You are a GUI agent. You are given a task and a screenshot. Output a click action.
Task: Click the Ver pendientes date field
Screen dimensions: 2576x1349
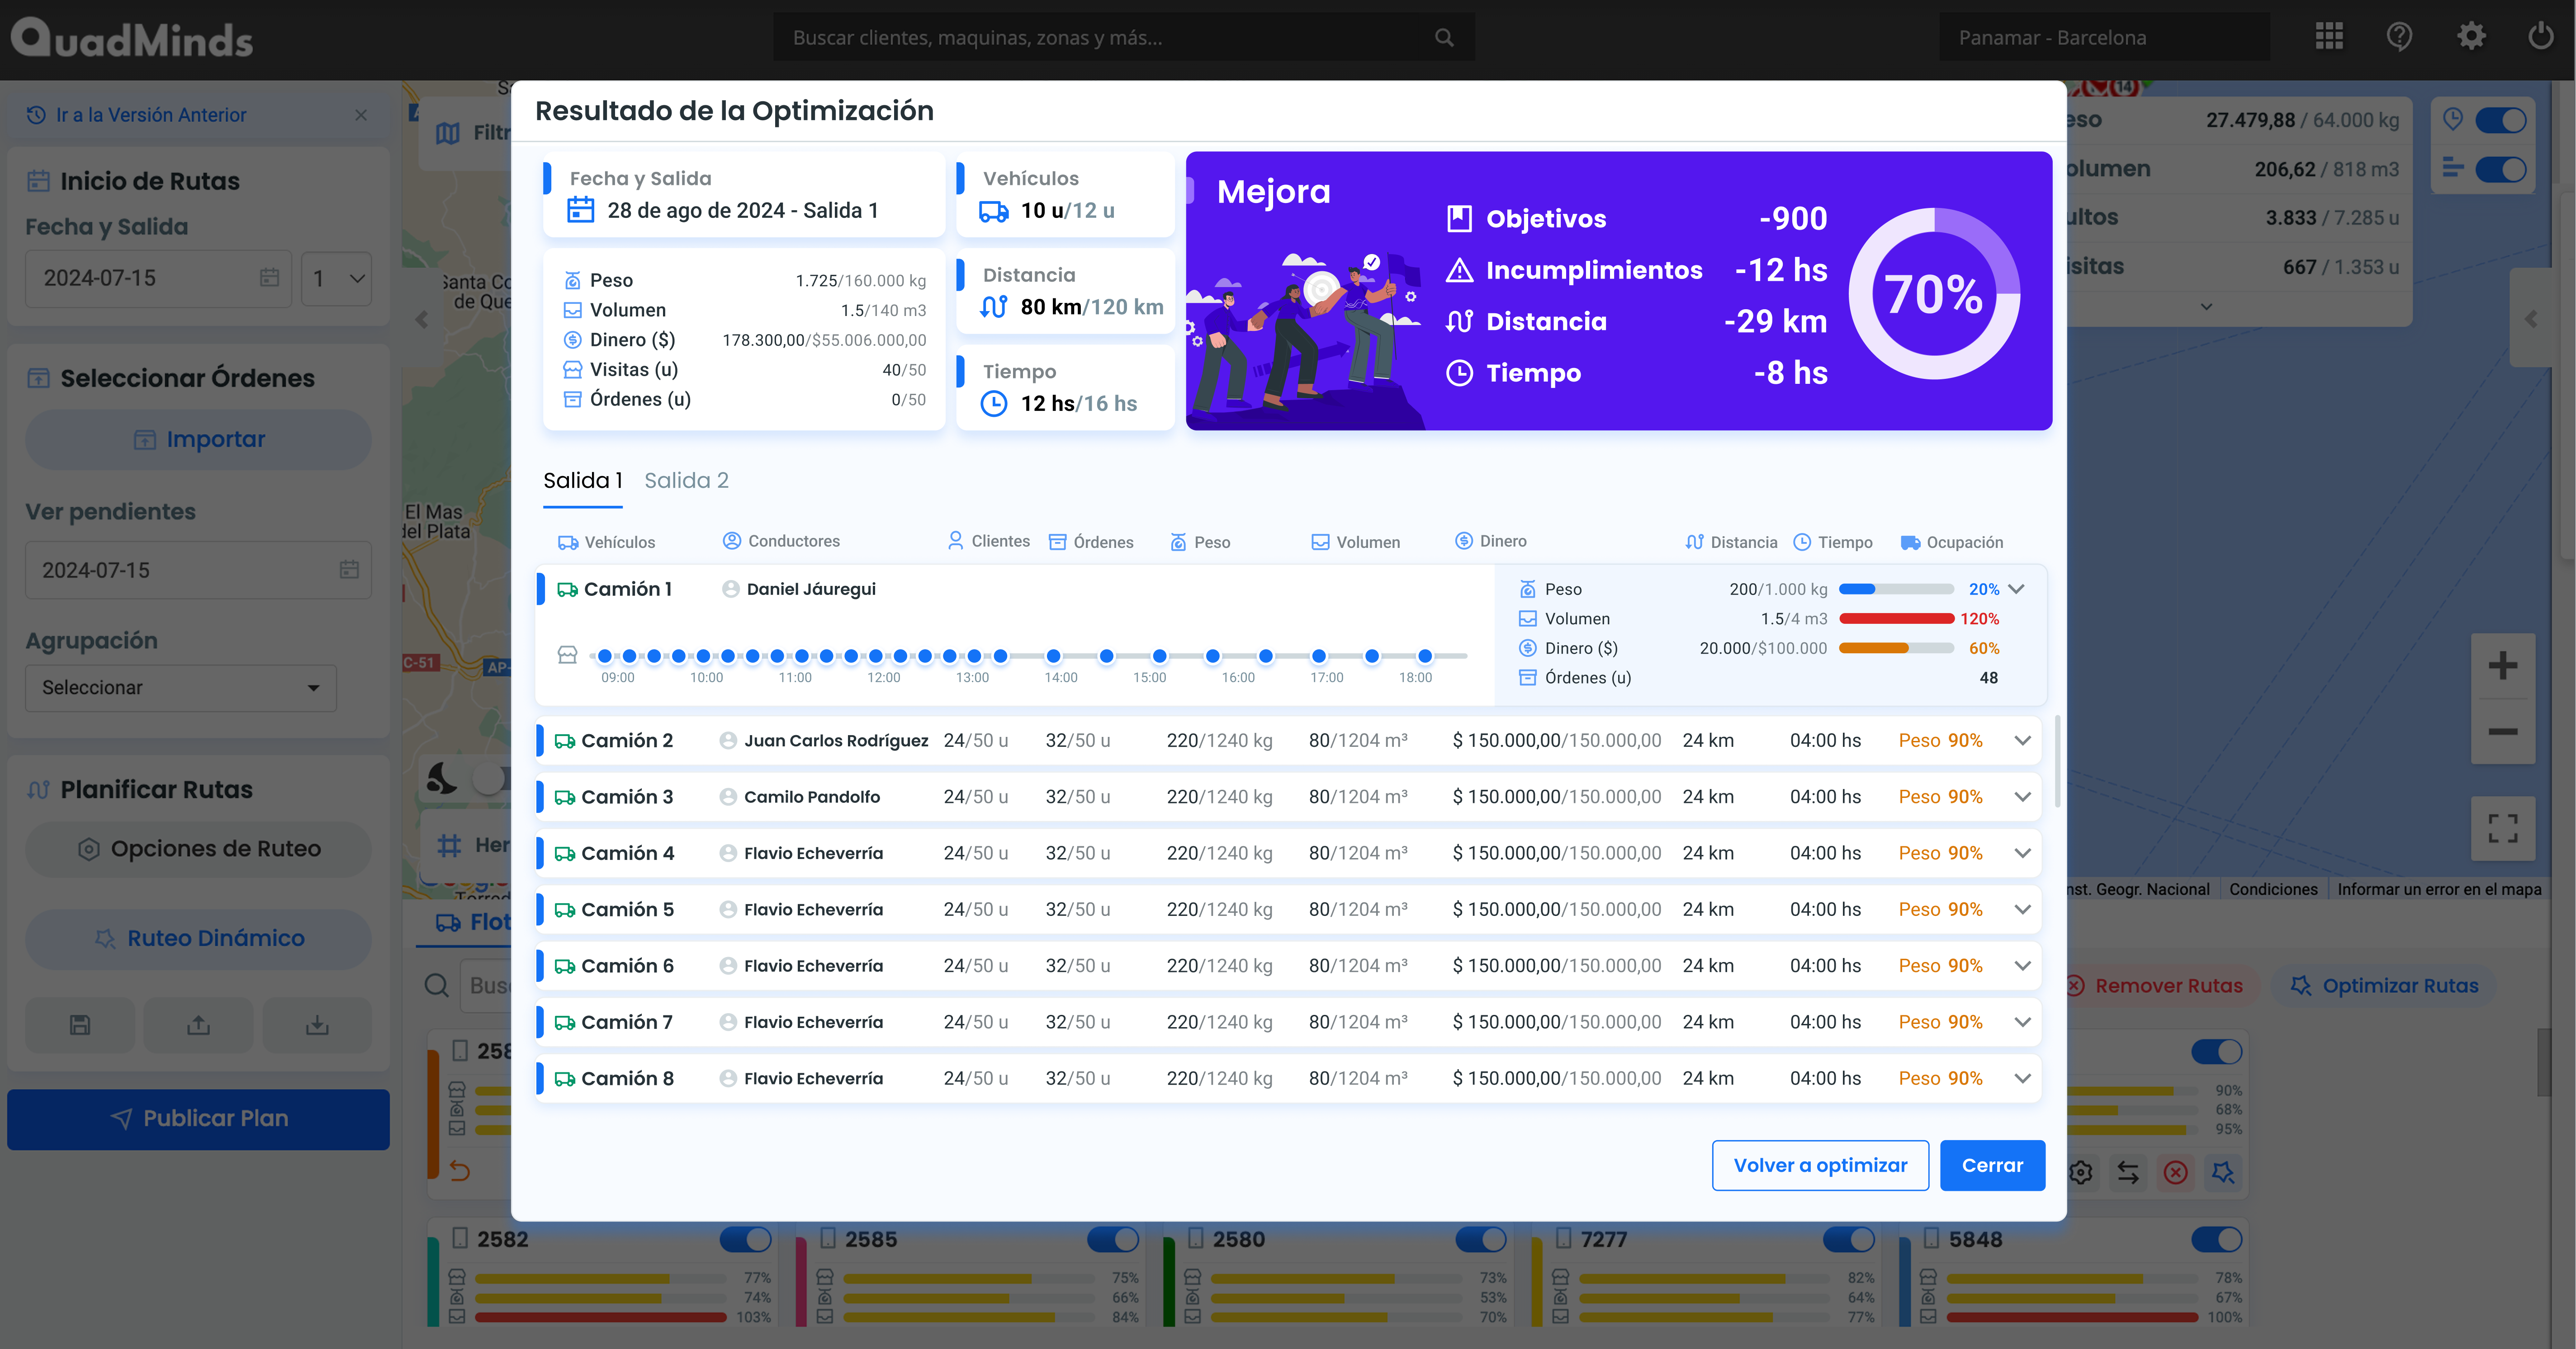[x=198, y=570]
